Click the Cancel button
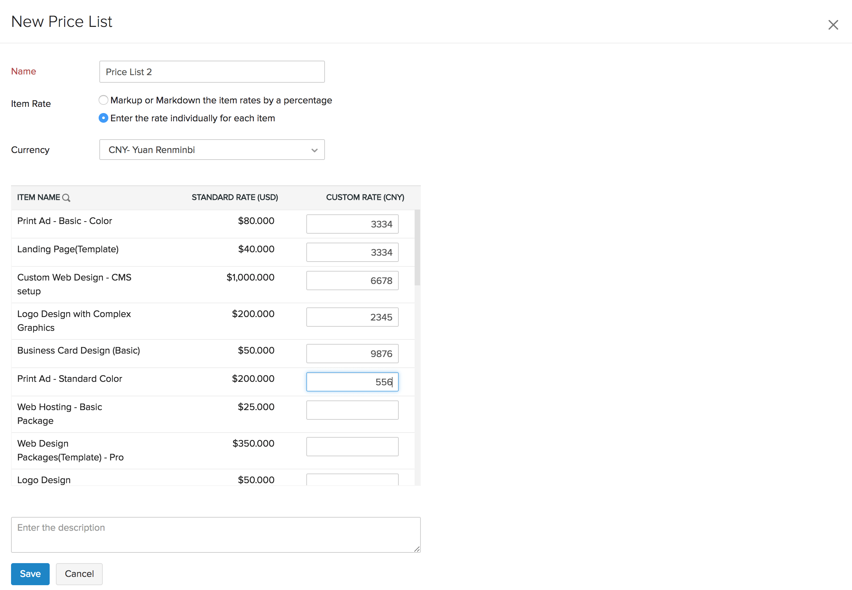Image resolution: width=852 pixels, height=590 pixels. tap(79, 574)
